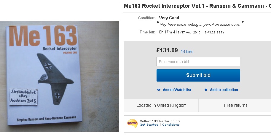Focus the Enter your max bid field

198,62
